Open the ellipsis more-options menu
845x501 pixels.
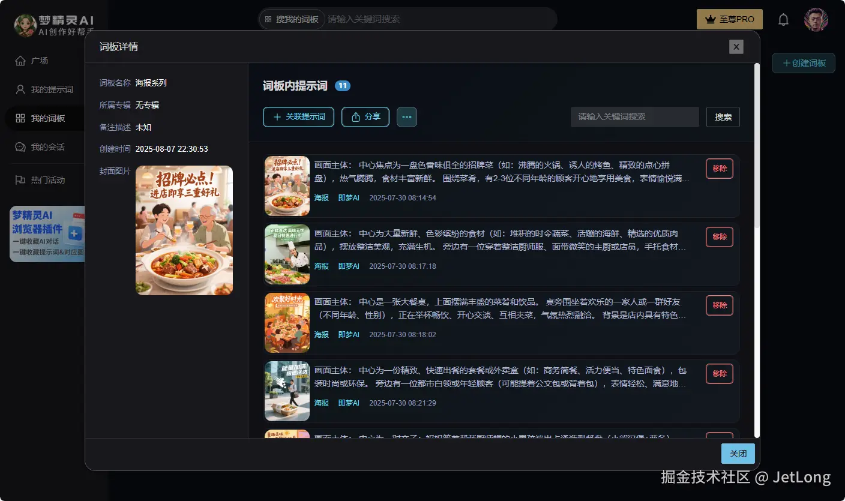[407, 117]
